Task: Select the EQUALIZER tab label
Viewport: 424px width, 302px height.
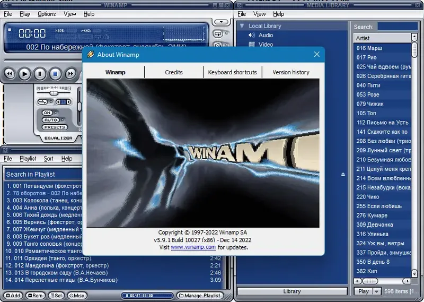Action: pyautogui.click(x=58, y=138)
